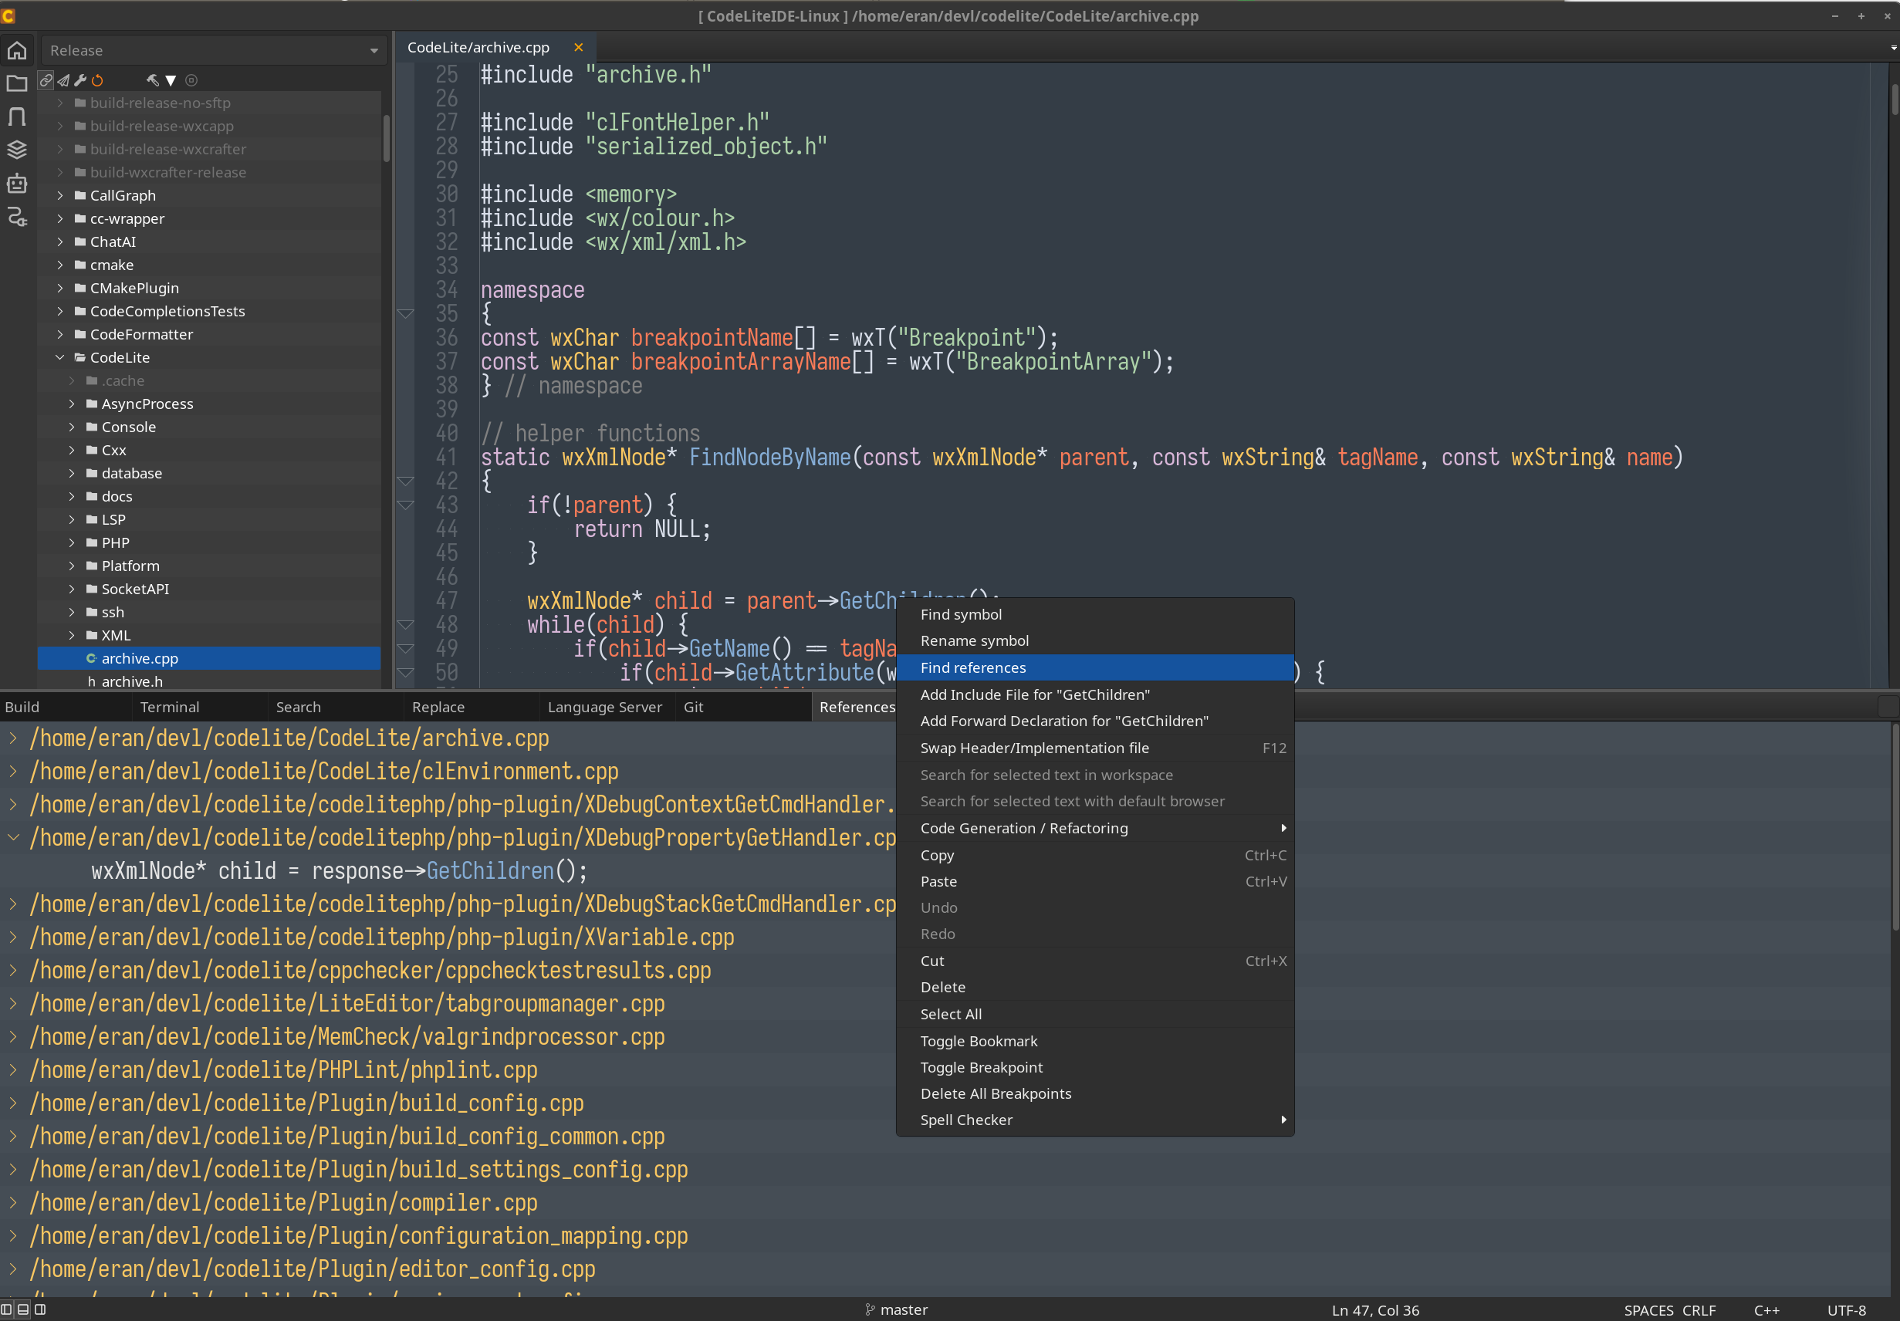Image resolution: width=1900 pixels, height=1321 pixels.
Task: Open the Home view in the sidebar
Action: click(16, 50)
